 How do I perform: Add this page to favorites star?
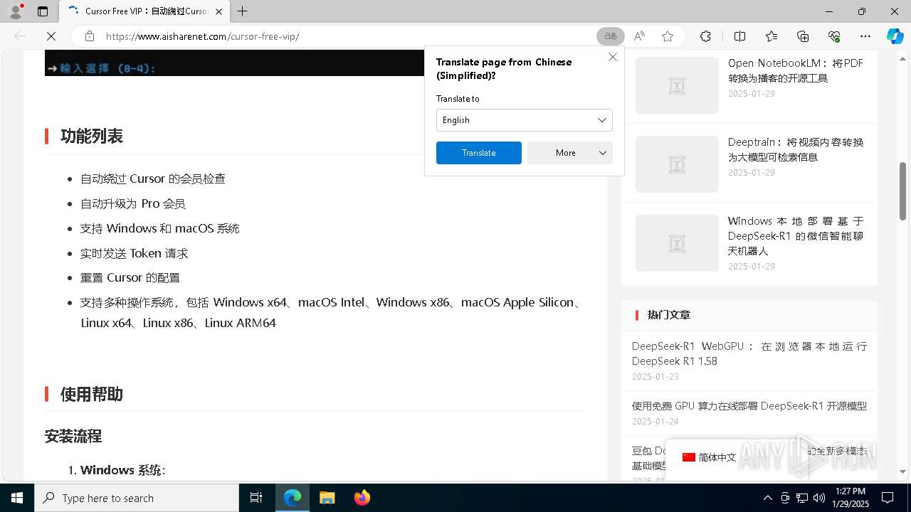pos(668,36)
